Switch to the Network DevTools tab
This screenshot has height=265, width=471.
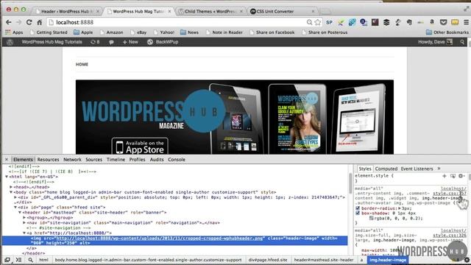[72, 160]
